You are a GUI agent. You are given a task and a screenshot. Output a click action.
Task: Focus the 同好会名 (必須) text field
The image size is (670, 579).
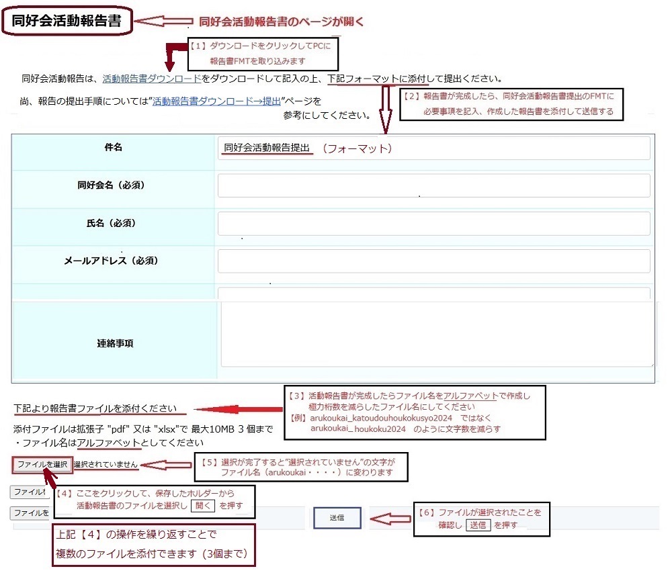[x=433, y=186]
